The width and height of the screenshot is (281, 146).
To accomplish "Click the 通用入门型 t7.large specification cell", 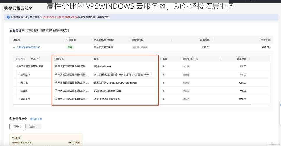I will (x=115, y=83).
